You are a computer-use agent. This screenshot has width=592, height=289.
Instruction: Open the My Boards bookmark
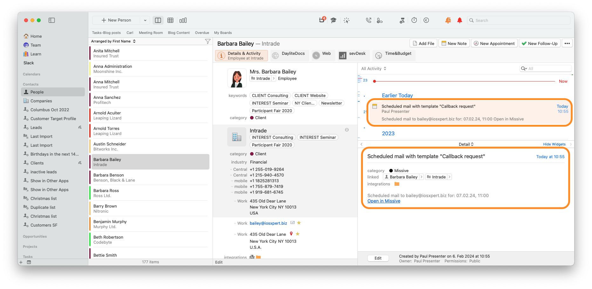[223, 33]
